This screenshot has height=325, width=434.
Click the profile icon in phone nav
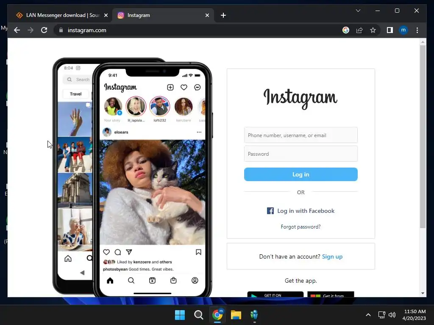pyautogui.click(x=195, y=281)
